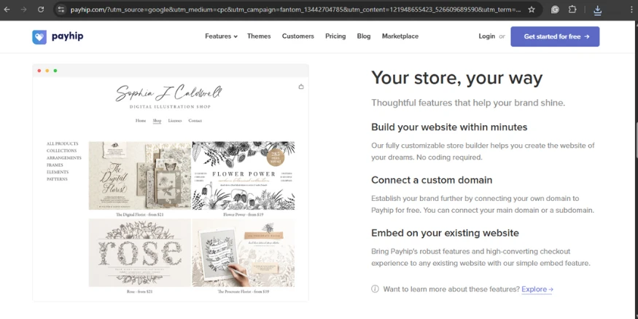Click Contact in the store preview menu
This screenshot has width=638, height=319.
click(195, 121)
